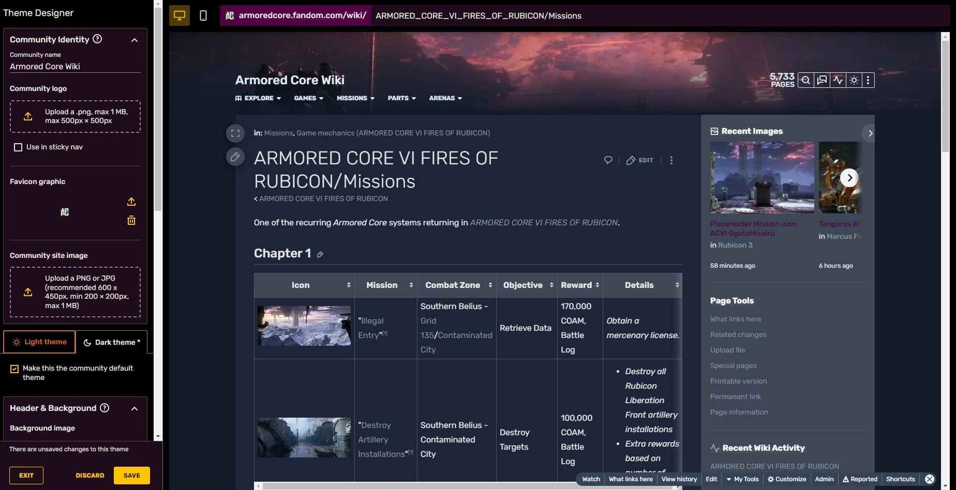Viewport: 956px width, 490px height.
Task: Click the pencil edit icon beside Chapter 1
Action: (320, 254)
